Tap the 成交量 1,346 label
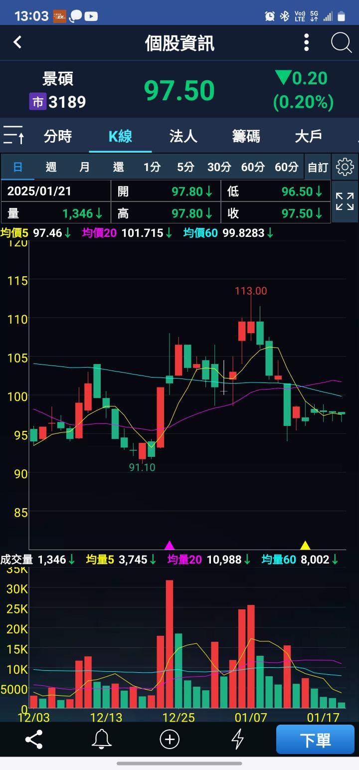Viewport: 359px width, 770px height. pyautogui.click(x=38, y=560)
